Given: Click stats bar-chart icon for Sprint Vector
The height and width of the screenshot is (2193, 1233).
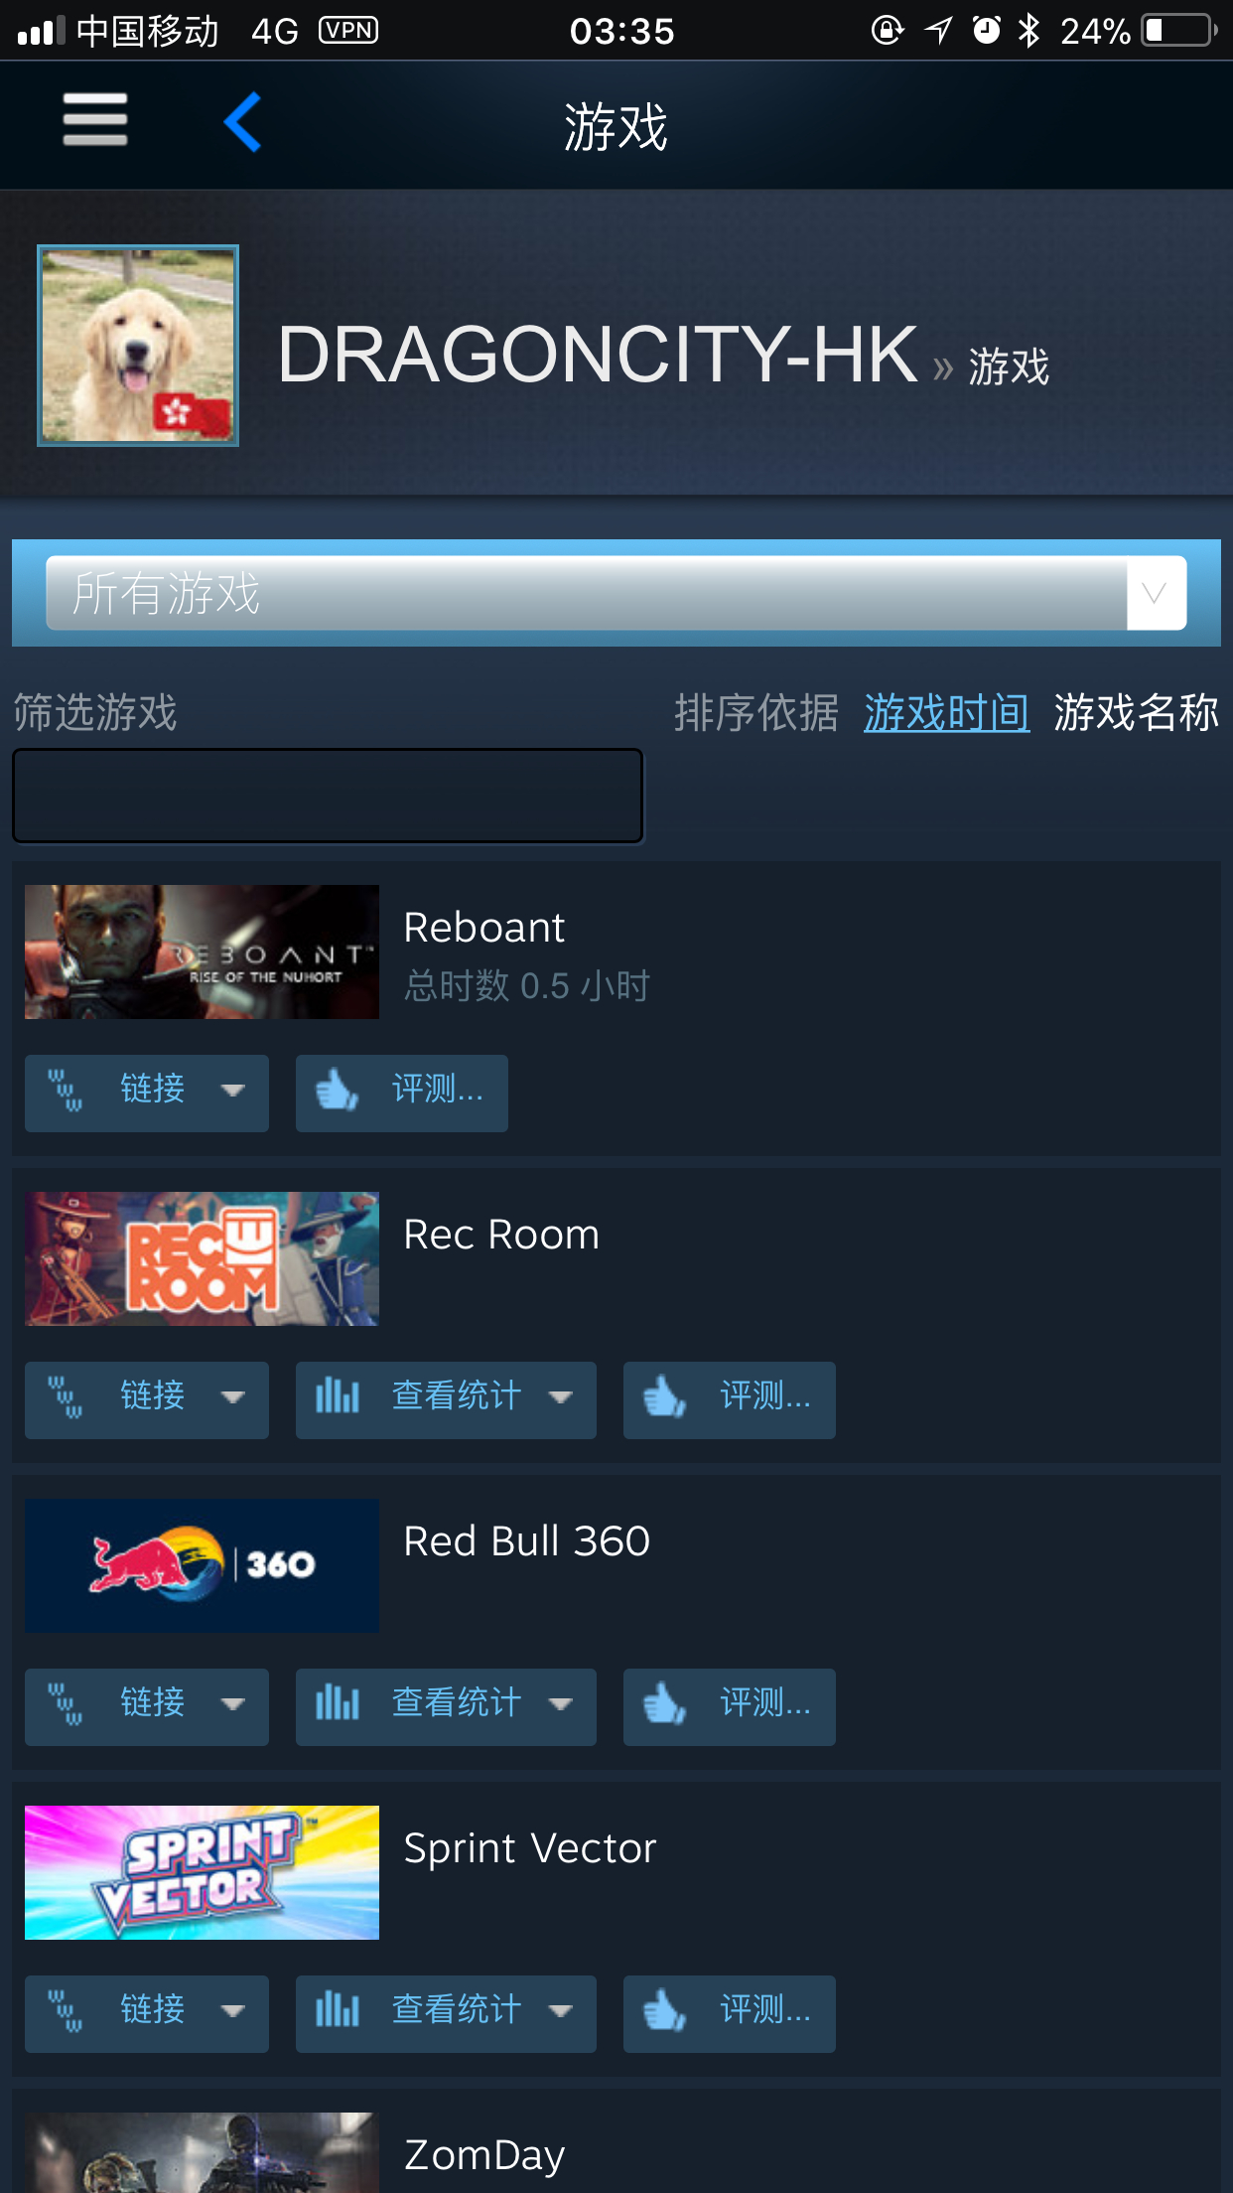Looking at the screenshot, I should 338,2011.
